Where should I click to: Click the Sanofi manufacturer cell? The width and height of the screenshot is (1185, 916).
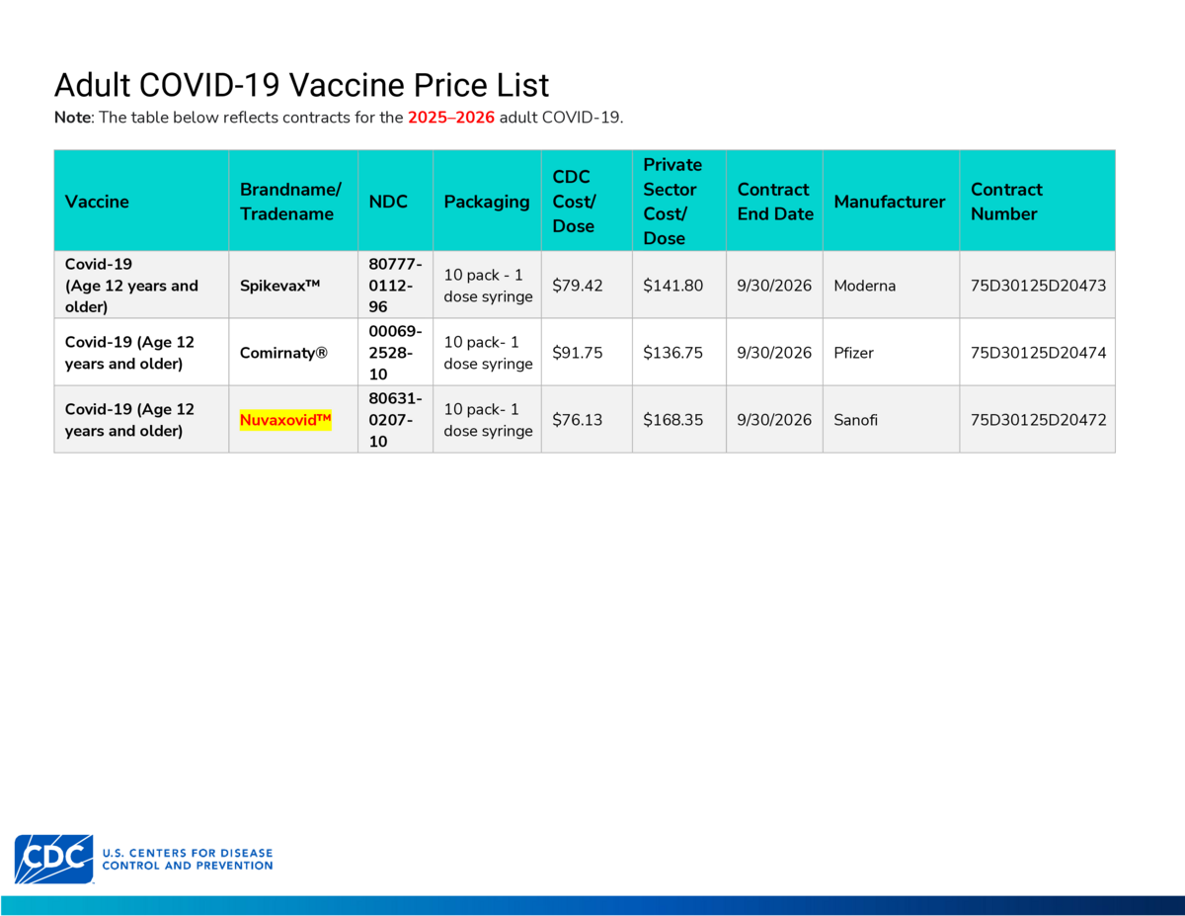891,419
